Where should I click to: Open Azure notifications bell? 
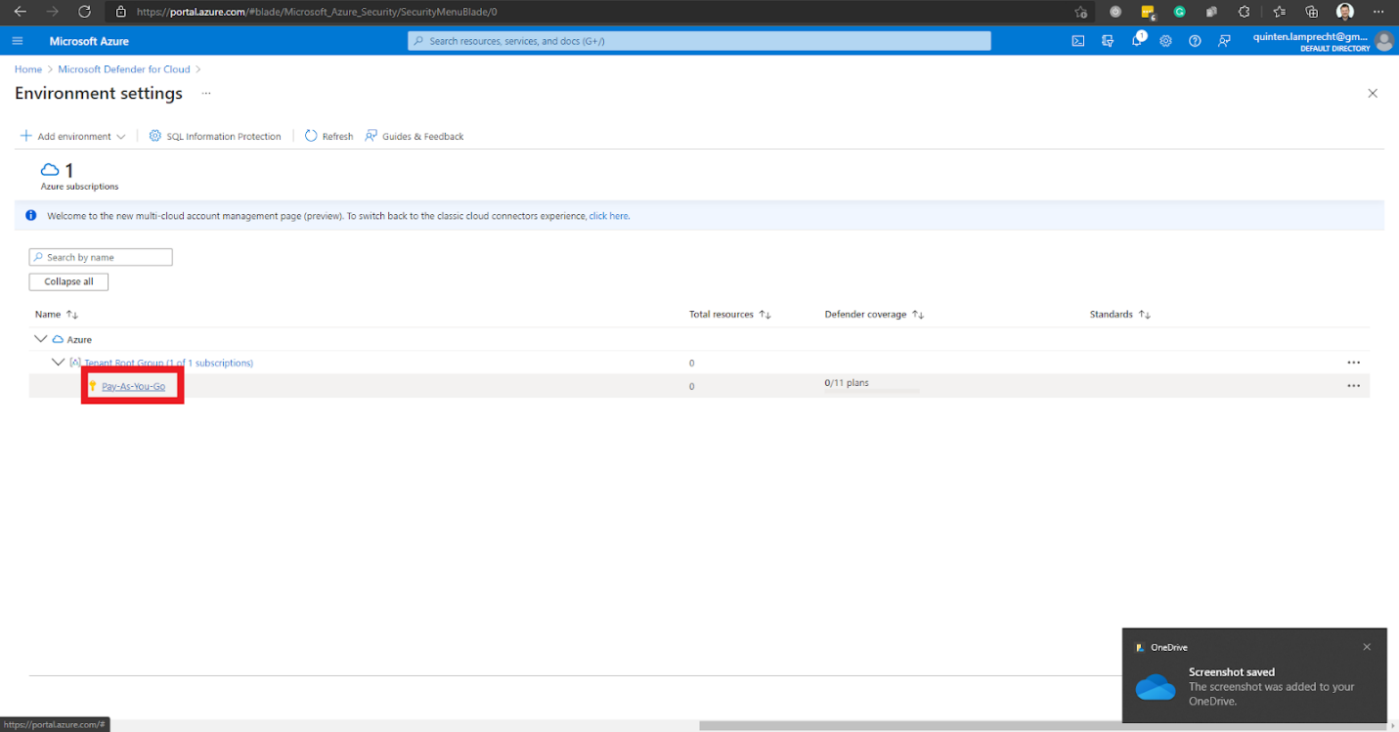[x=1137, y=41]
